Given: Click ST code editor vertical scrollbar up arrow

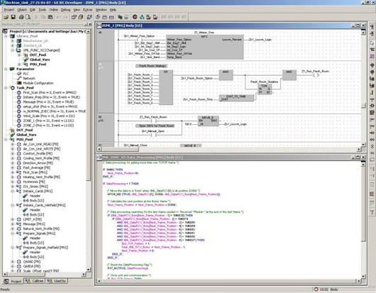Looking at the screenshot, I should pos(363,164).
